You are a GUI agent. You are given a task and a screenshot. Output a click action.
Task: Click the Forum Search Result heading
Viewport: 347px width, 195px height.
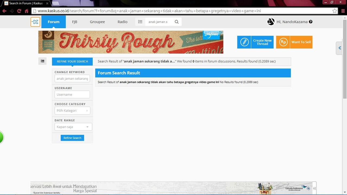click(119, 73)
